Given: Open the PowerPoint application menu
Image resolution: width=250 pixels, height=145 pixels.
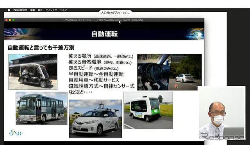Looking at the screenshot, I should point(20,10).
